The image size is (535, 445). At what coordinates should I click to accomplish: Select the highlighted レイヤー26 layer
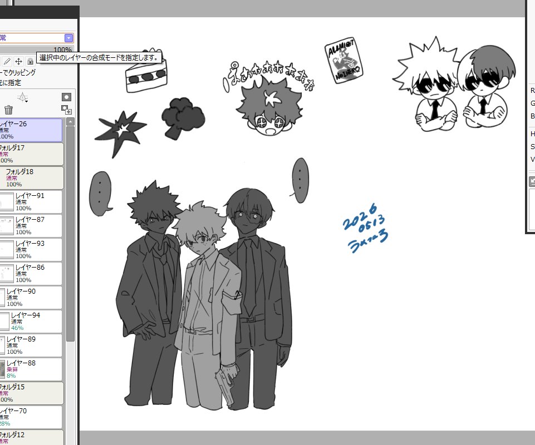click(31, 130)
